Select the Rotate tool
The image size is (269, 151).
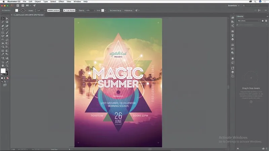(x=3, y=40)
